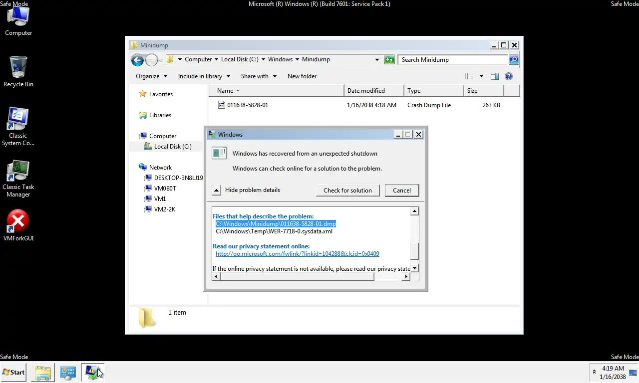Expand the Windows breadcrumb arrow
This screenshot has height=383, width=639.
tap(297, 59)
